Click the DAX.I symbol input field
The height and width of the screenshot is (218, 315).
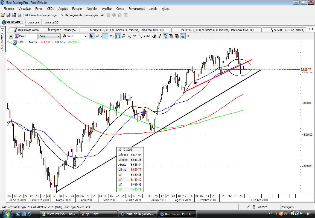click(26, 36)
